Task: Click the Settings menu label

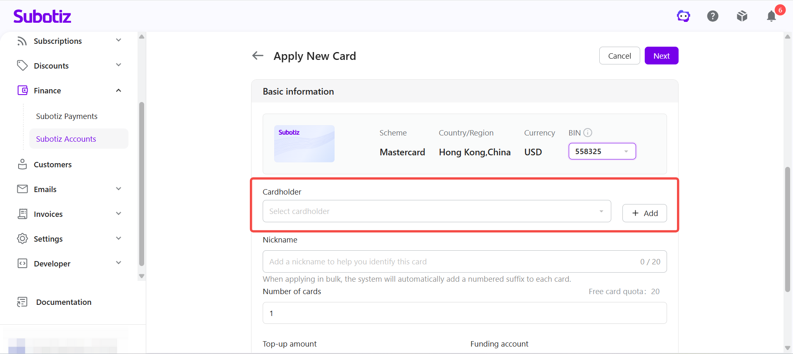Action: coord(48,239)
